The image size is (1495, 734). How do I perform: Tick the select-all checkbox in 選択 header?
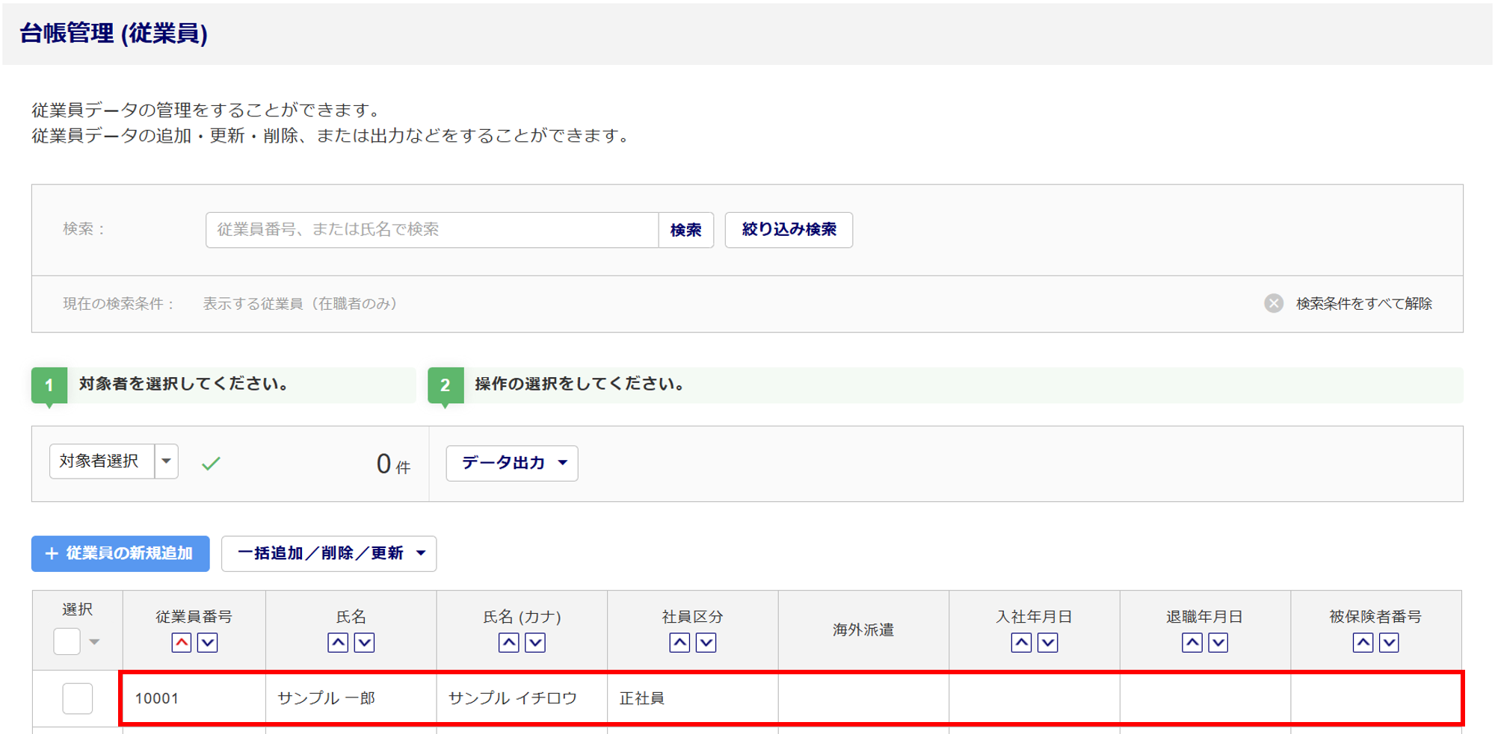click(67, 641)
